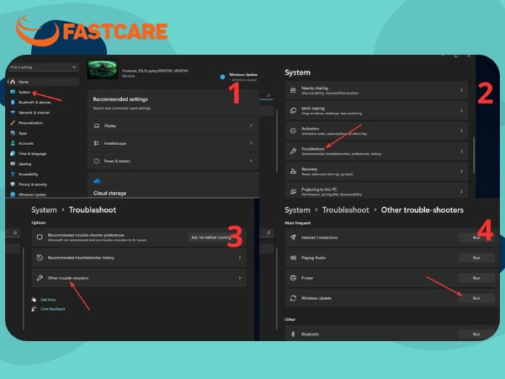The width and height of the screenshot is (505, 379).
Task: Open the Give feedback link
Action: (53, 309)
